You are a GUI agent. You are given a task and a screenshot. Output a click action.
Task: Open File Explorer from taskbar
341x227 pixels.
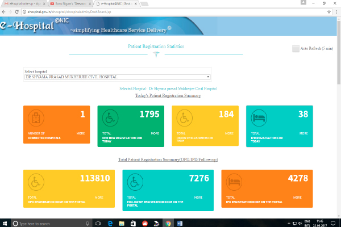[x=122, y=223]
